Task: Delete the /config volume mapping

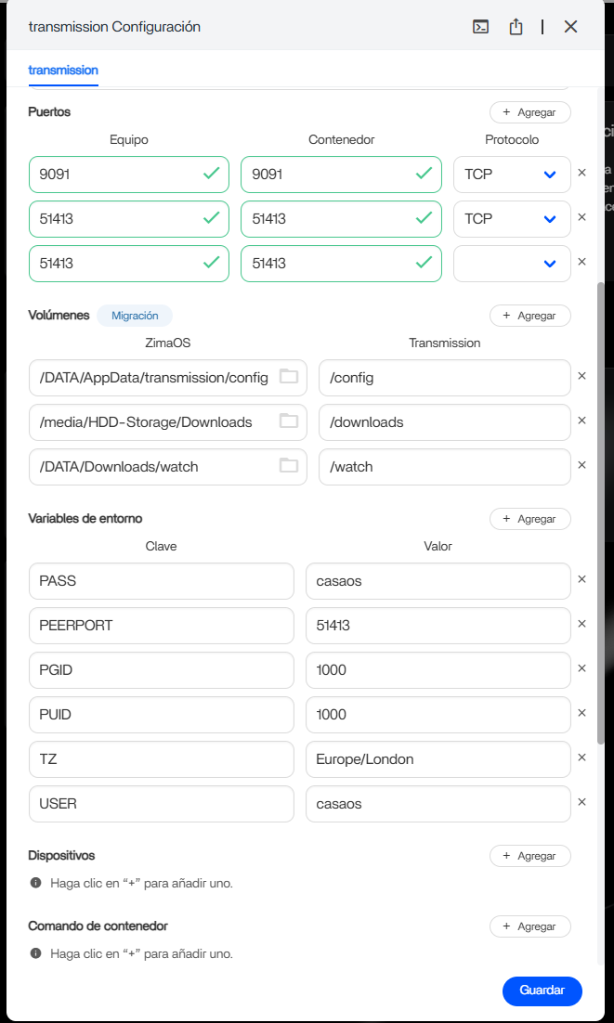Action: 582,377
